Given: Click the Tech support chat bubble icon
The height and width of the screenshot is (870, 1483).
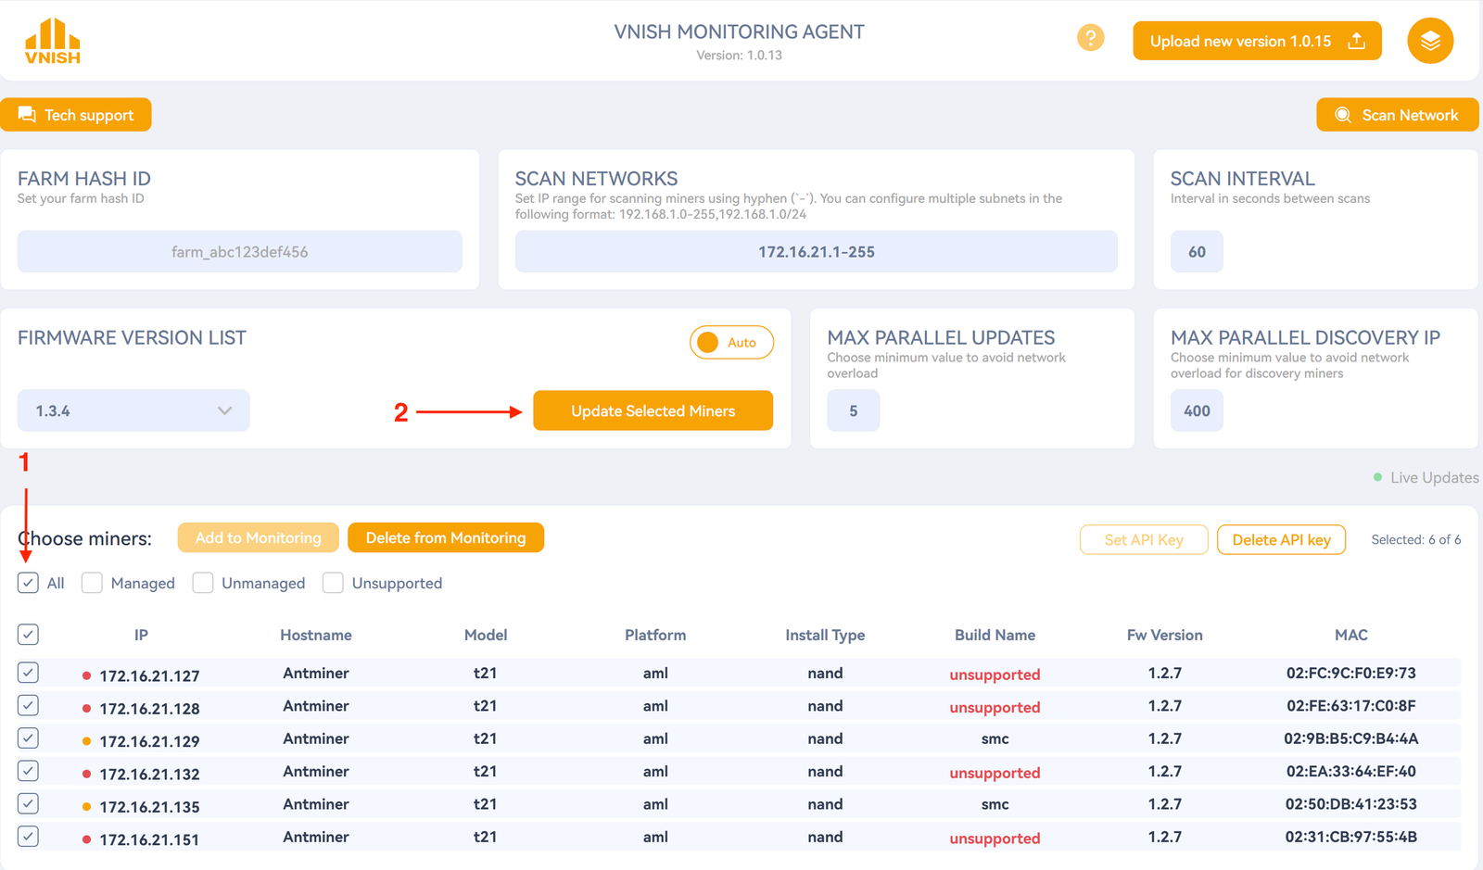Looking at the screenshot, I should (27, 115).
